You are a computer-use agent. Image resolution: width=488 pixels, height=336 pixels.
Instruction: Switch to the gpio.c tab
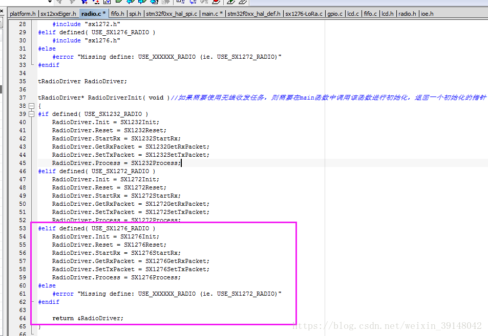(x=335, y=14)
